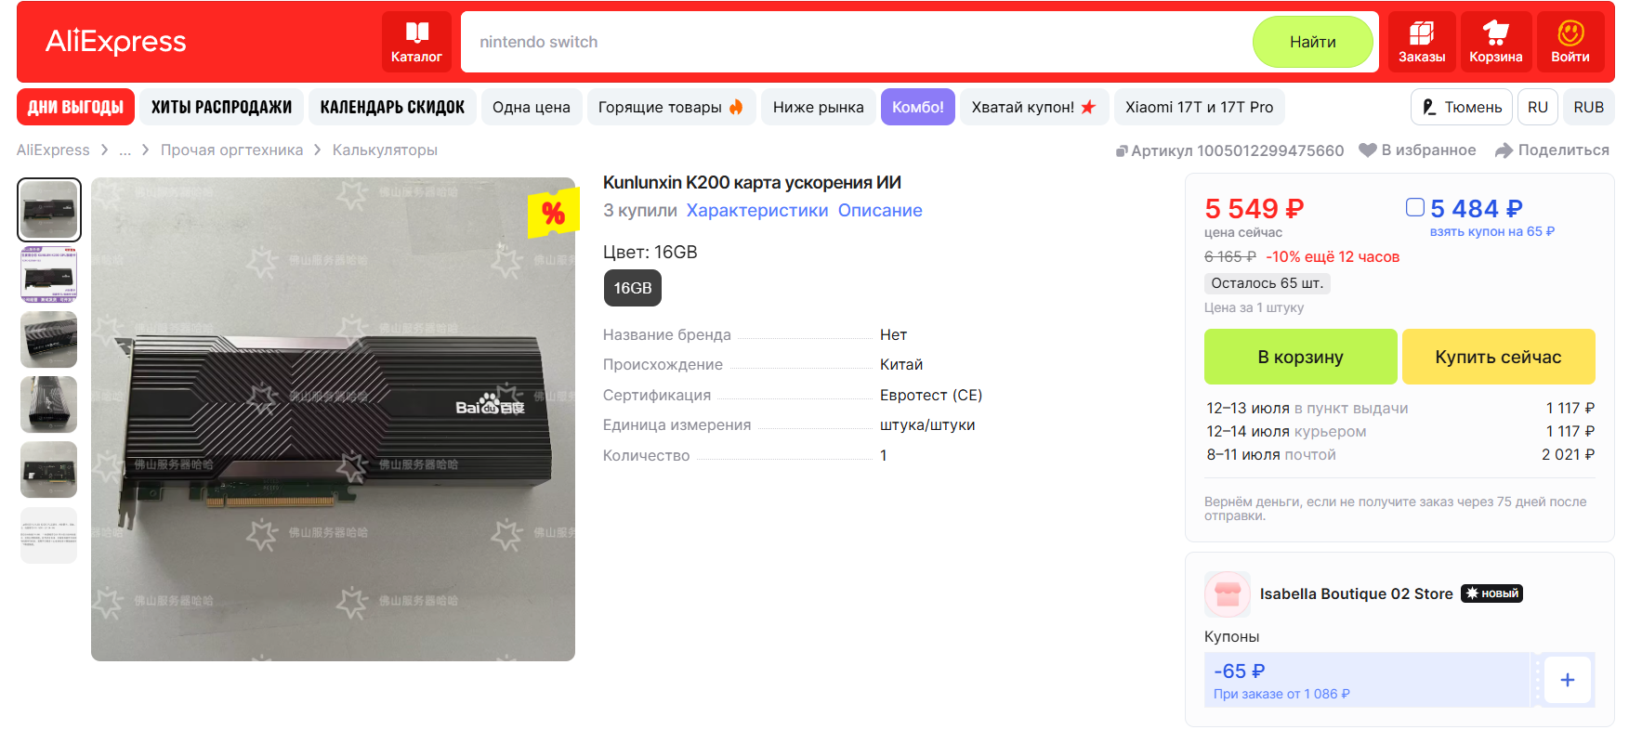Viewport: 1629px width, 730px height.
Task: Click the star icon on Хватай купон
Action: [x=1088, y=107]
